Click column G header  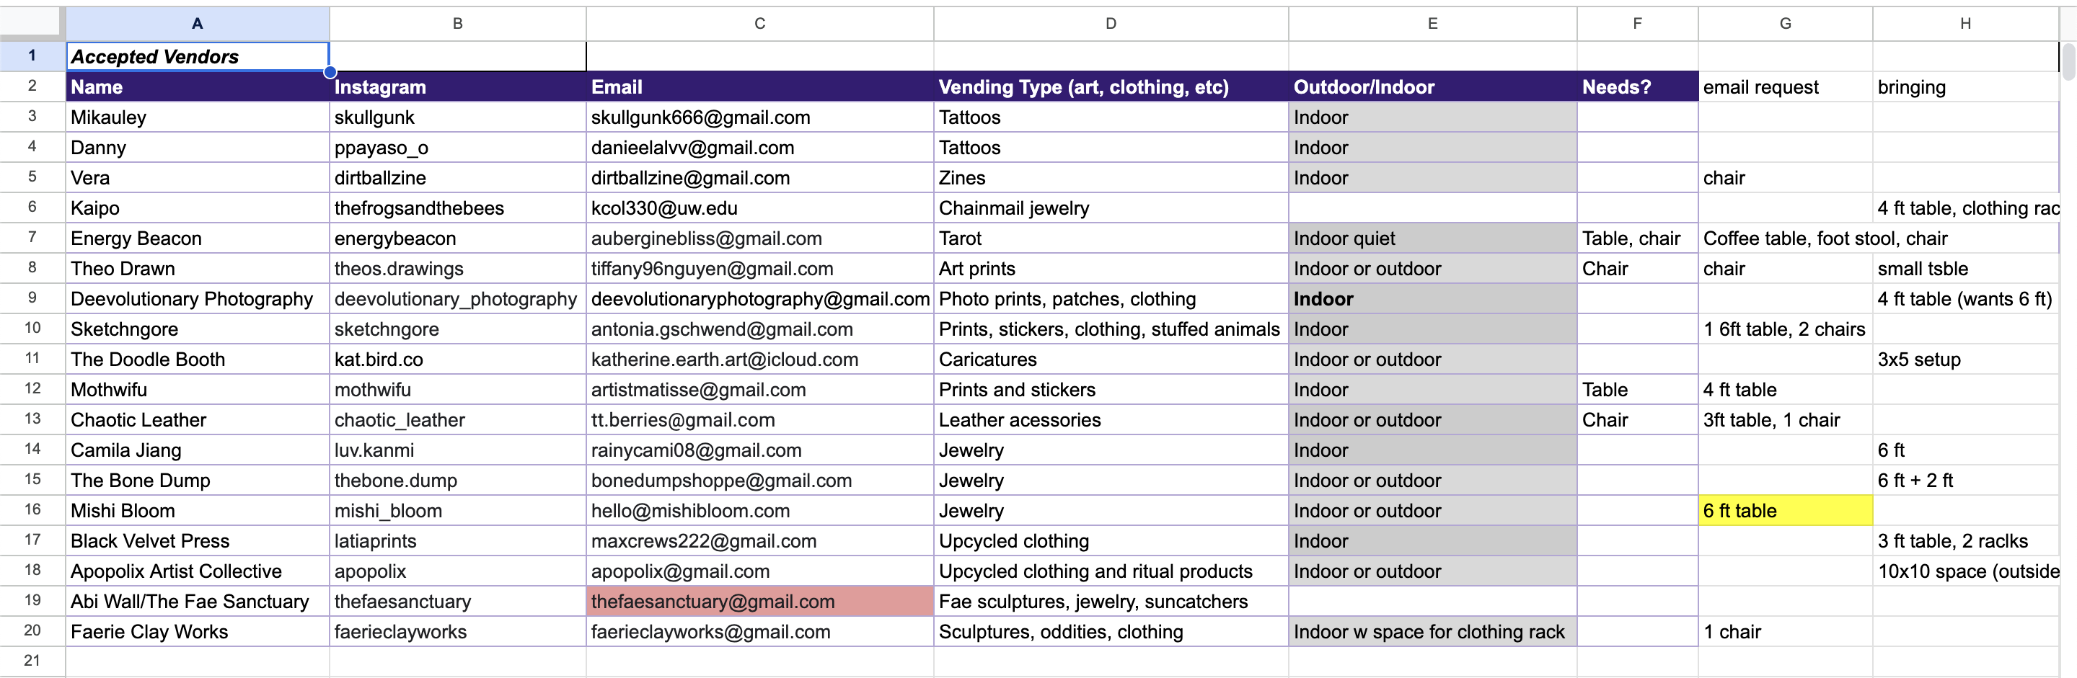pos(1785,23)
